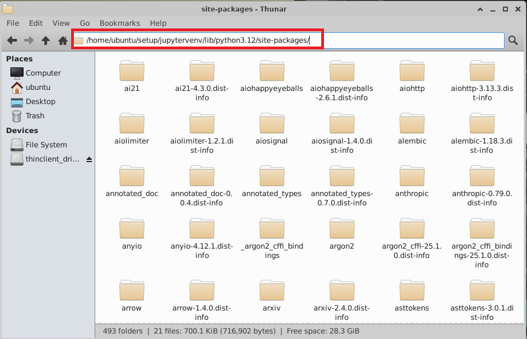The height and width of the screenshot is (339, 527).
Task: Select the Desktop entry in Places
Action: coord(38,101)
